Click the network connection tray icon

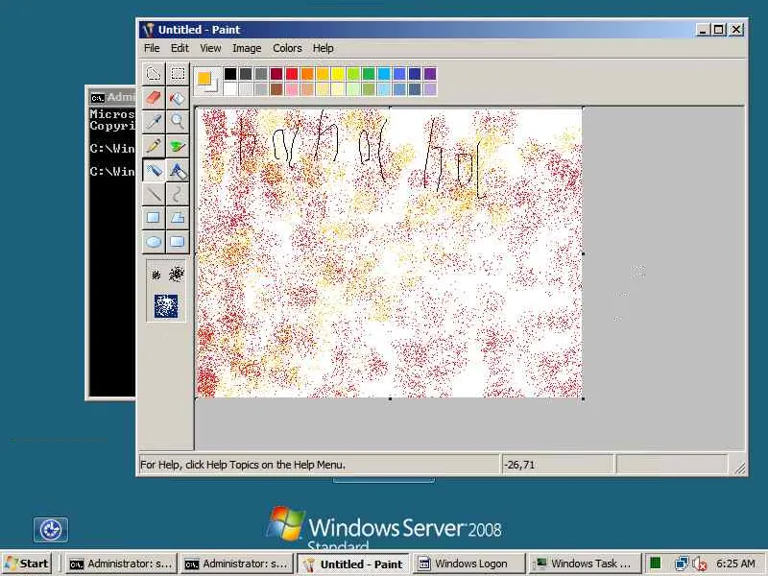click(682, 564)
